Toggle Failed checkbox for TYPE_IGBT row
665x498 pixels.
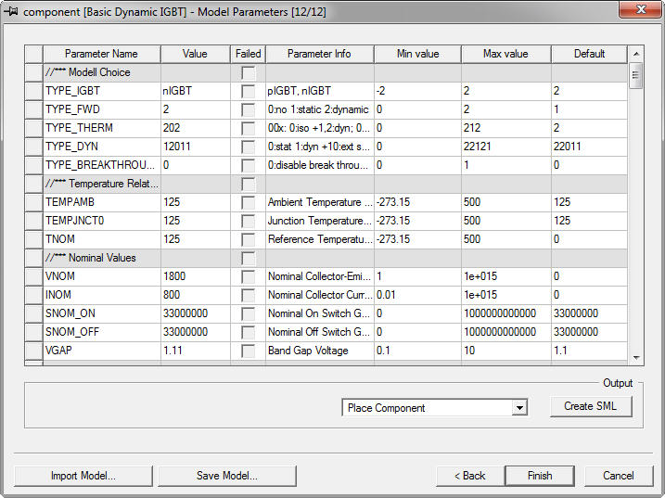pyautogui.click(x=248, y=91)
